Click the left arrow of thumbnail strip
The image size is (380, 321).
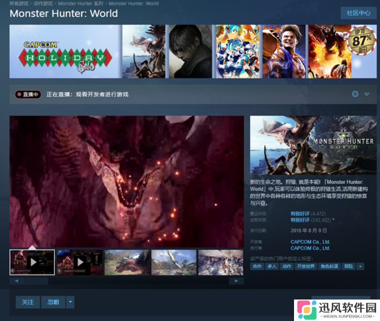click(17, 281)
